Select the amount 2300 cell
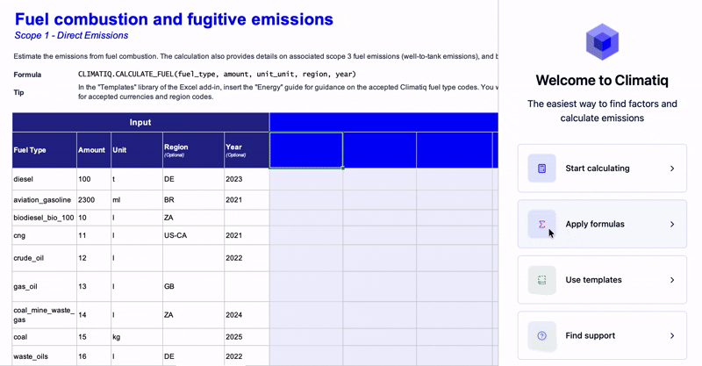 (x=94, y=200)
